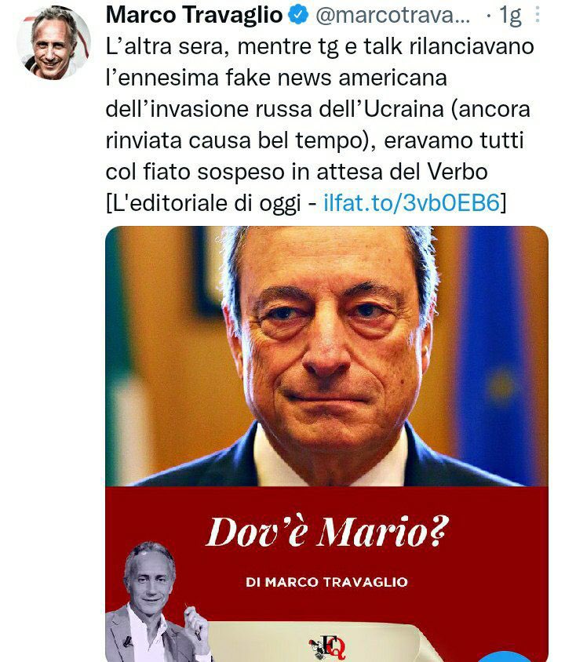This screenshot has height=662, width=565.
Task: Click the "Dov'è Mario?" headline
Action: click(326, 532)
